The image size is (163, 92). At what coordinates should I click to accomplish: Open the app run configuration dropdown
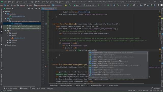coord(77,5)
